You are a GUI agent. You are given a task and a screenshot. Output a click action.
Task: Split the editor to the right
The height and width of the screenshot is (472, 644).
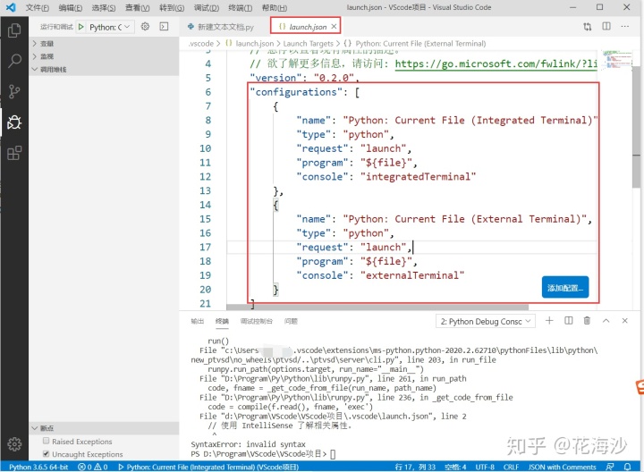click(x=606, y=26)
